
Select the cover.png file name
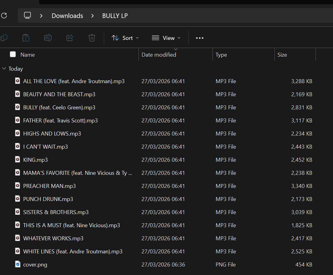(x=35, y=265)
